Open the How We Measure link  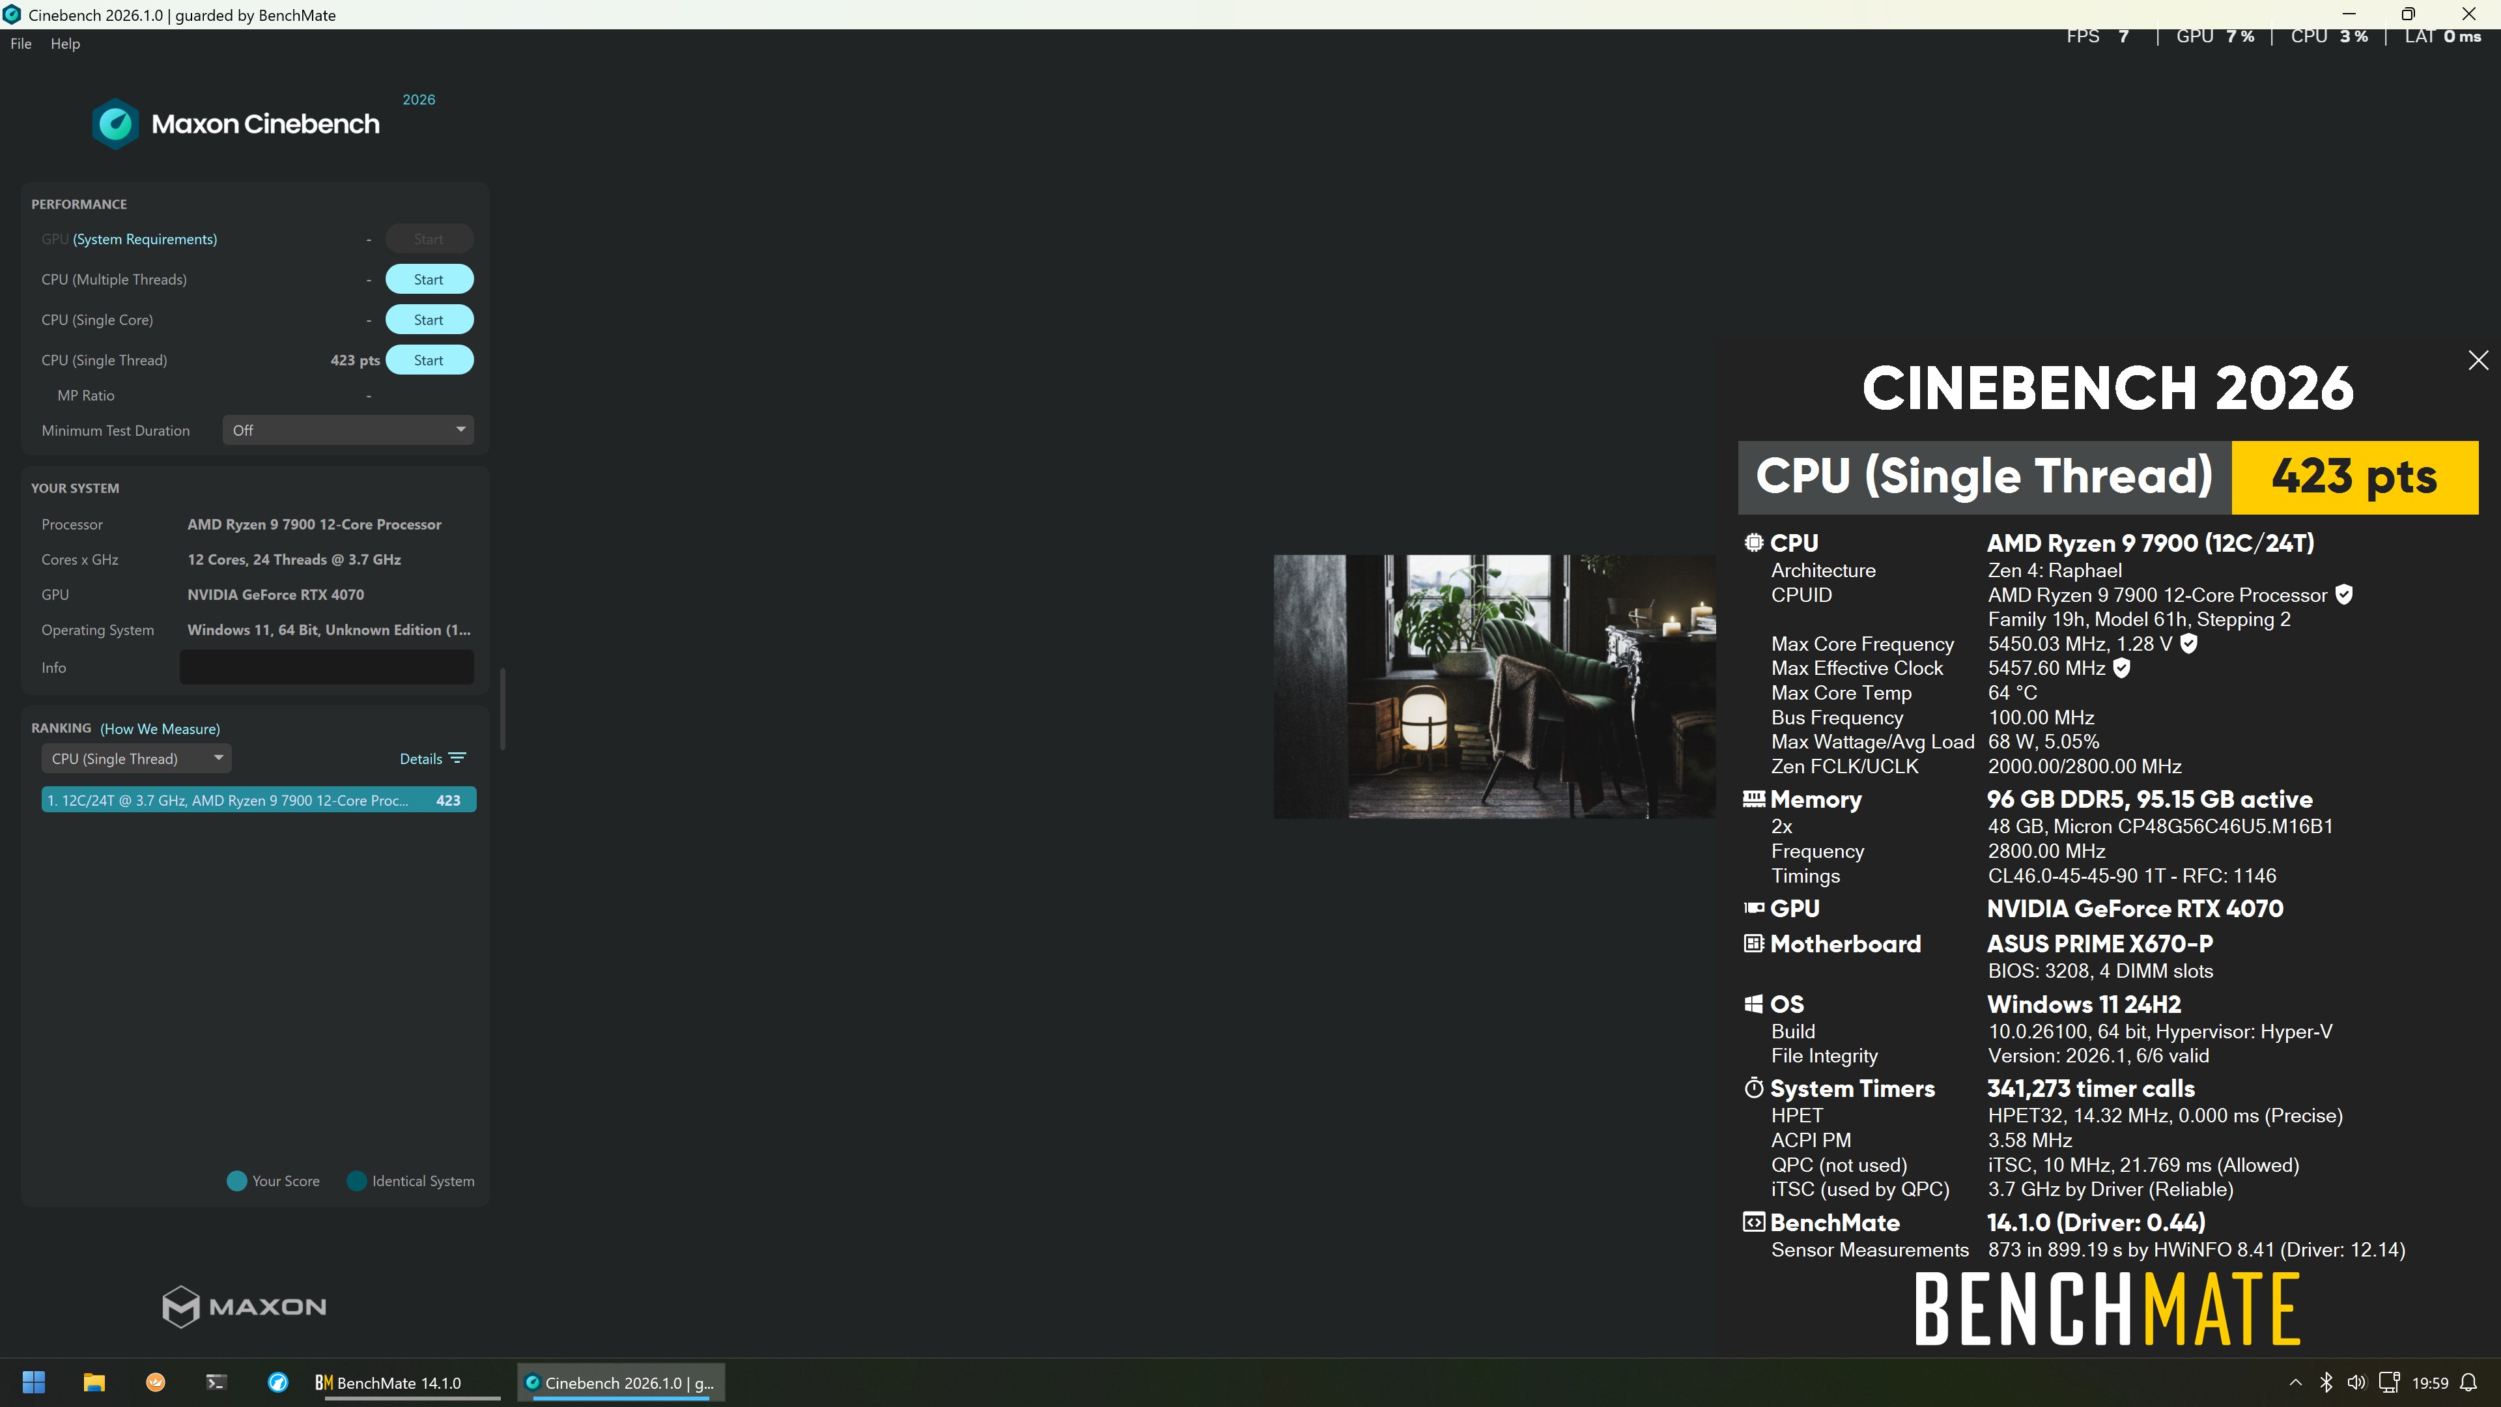160,728
